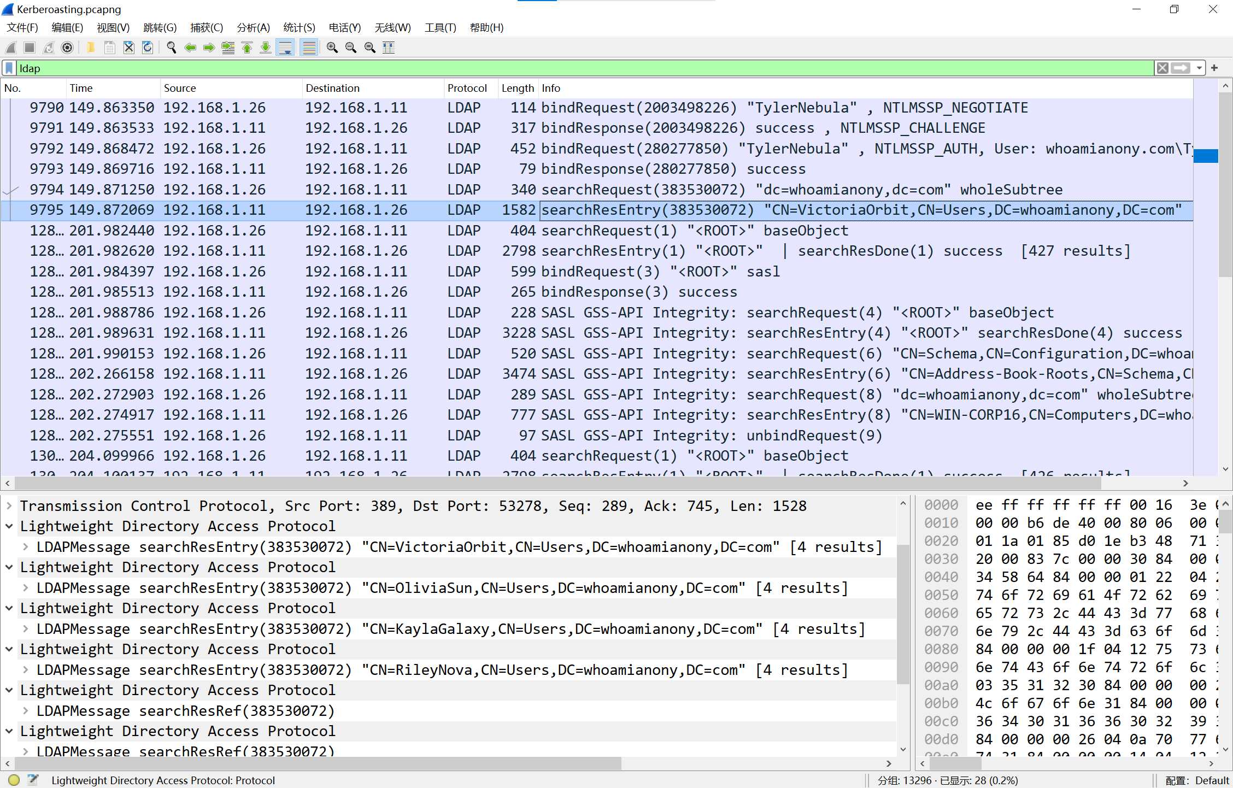
Task: Zoom out on packet text
Action: click(351, 48)
